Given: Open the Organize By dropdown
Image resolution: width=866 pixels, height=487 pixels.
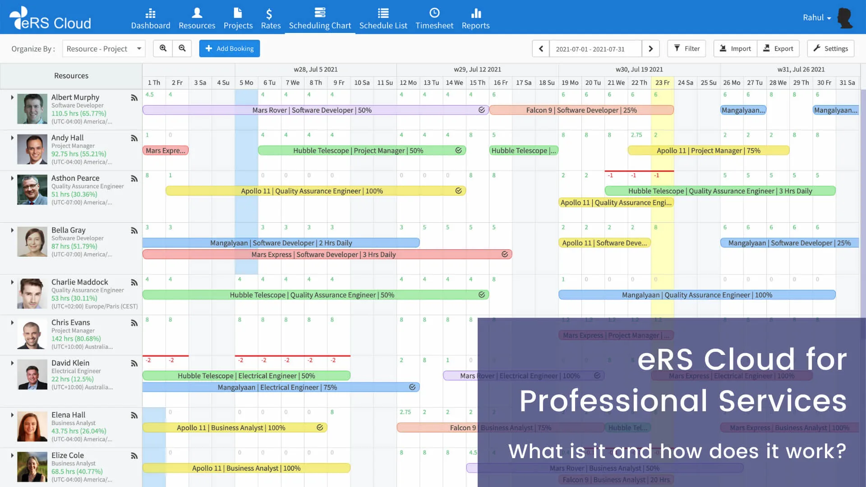Looking at the screenshot, I should point(103,48).
